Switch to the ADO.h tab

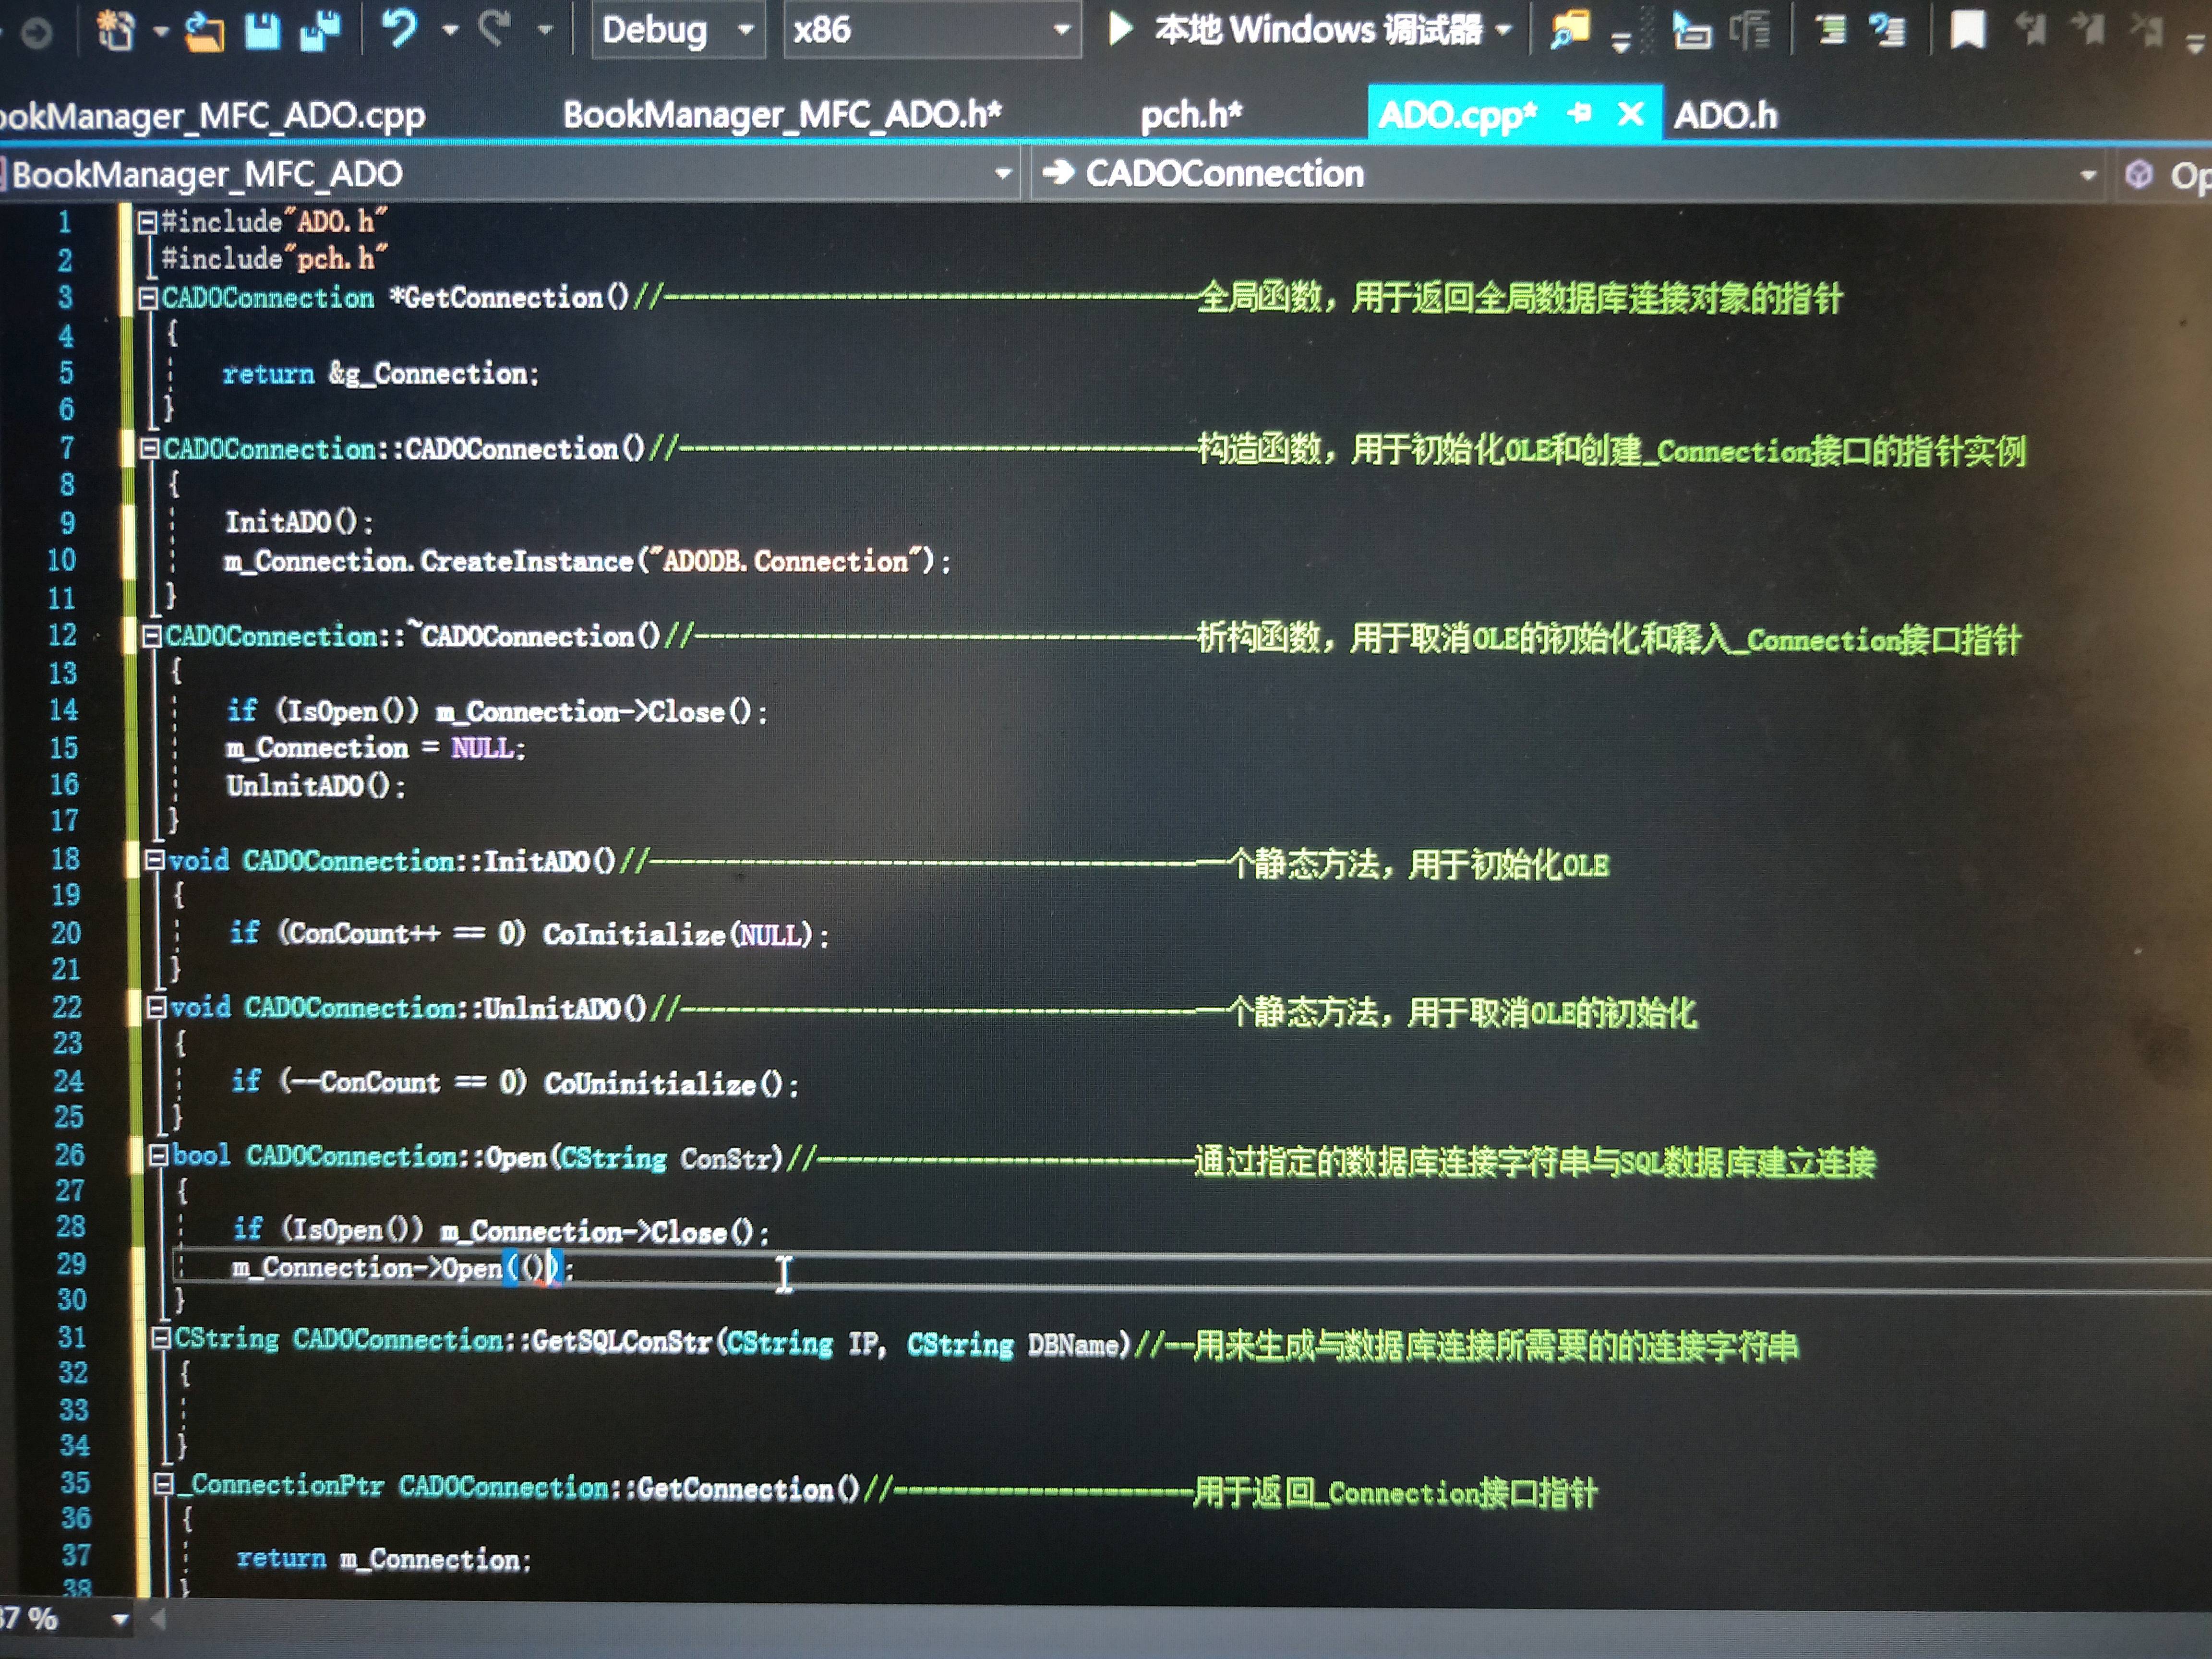(x=1726, y=115)
